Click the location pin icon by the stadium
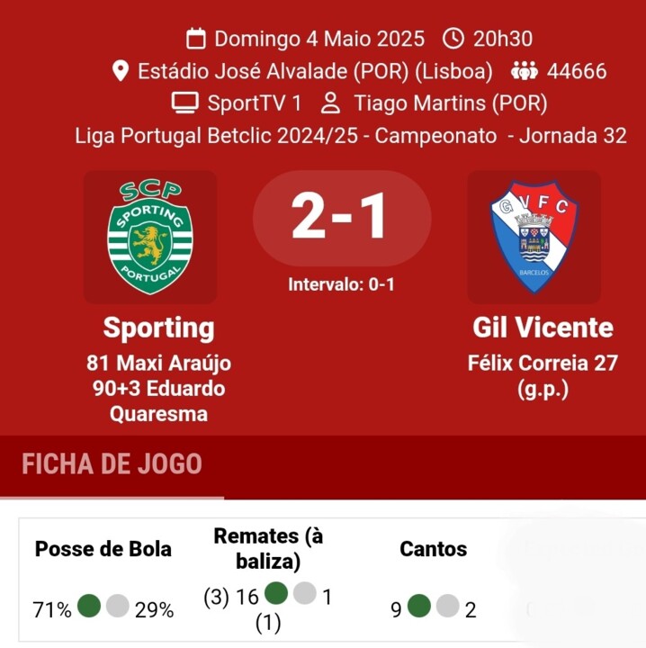The width and height of the screenshot is (646, 648). coord(121,71)
